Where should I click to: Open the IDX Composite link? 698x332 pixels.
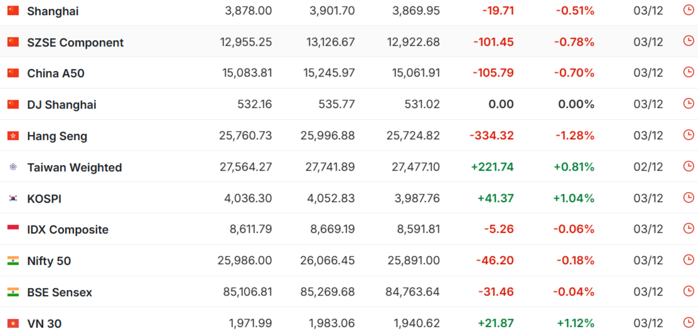click(68, 230)
